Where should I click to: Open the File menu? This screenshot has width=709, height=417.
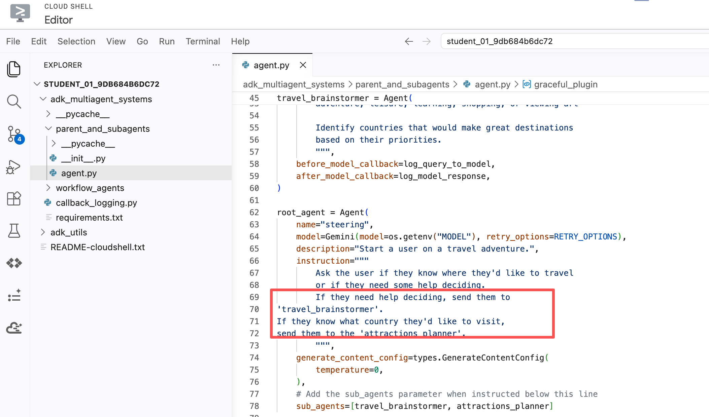(13, 41)
